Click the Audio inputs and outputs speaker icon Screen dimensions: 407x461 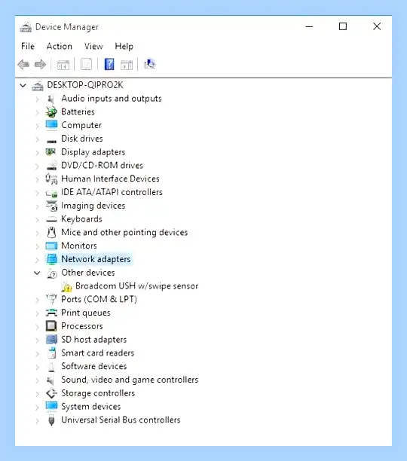pyautogui.click(x=51, y=99)
